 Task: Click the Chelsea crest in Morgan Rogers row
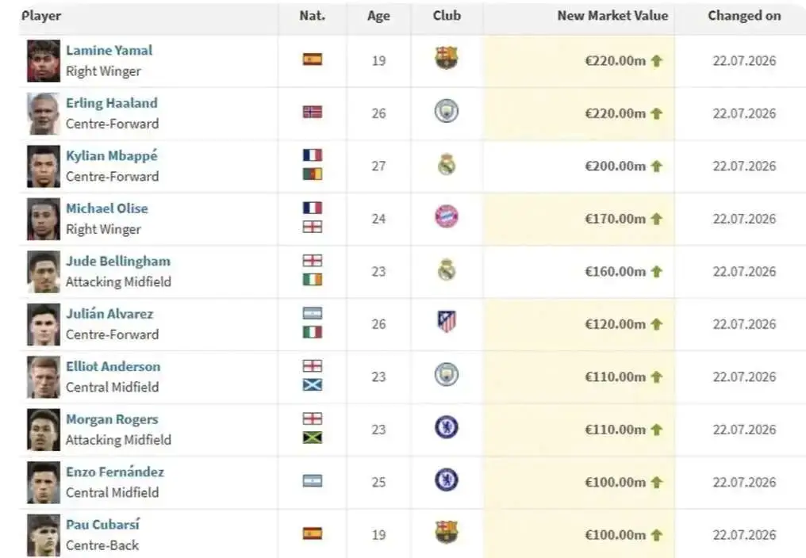coord(446,427)
